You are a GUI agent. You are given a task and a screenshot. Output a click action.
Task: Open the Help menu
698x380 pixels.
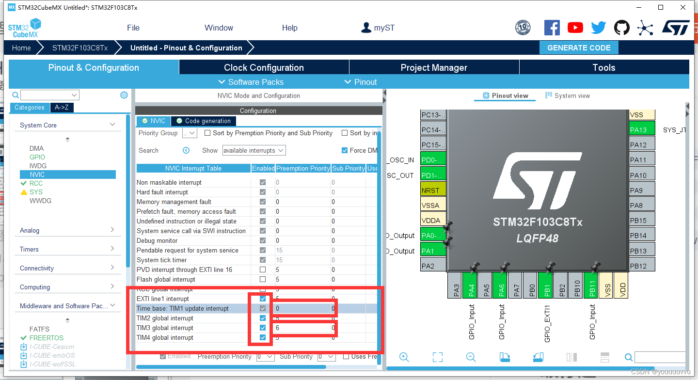290,28
